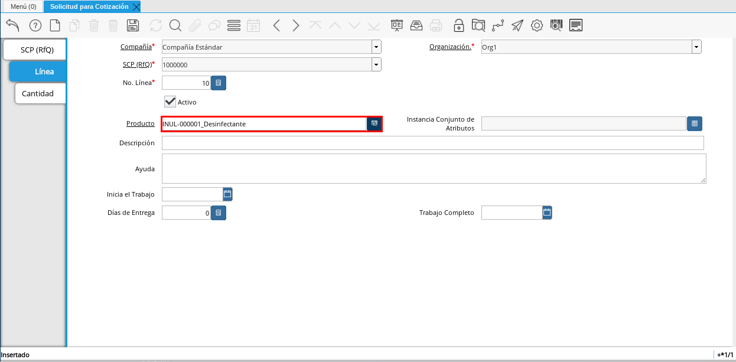Click the Días de Entrega field
Image resolution: width=736 pixels, height=362 pixels.
[x=187, y=213]
